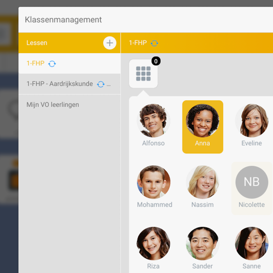
Task: Open the ellipsis menu after Aardrijkskunde
Action: 109,85
